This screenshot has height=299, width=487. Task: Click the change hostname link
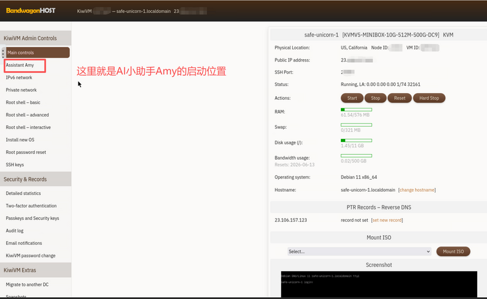point(417,190)
